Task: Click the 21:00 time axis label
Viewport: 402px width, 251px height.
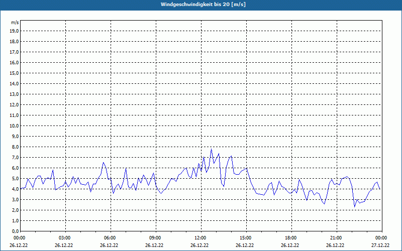Action: coord(337,238)
